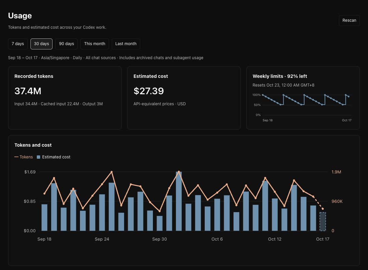Click the final token point on Oct 17
The image size is (368, 270).
point(323,209)
